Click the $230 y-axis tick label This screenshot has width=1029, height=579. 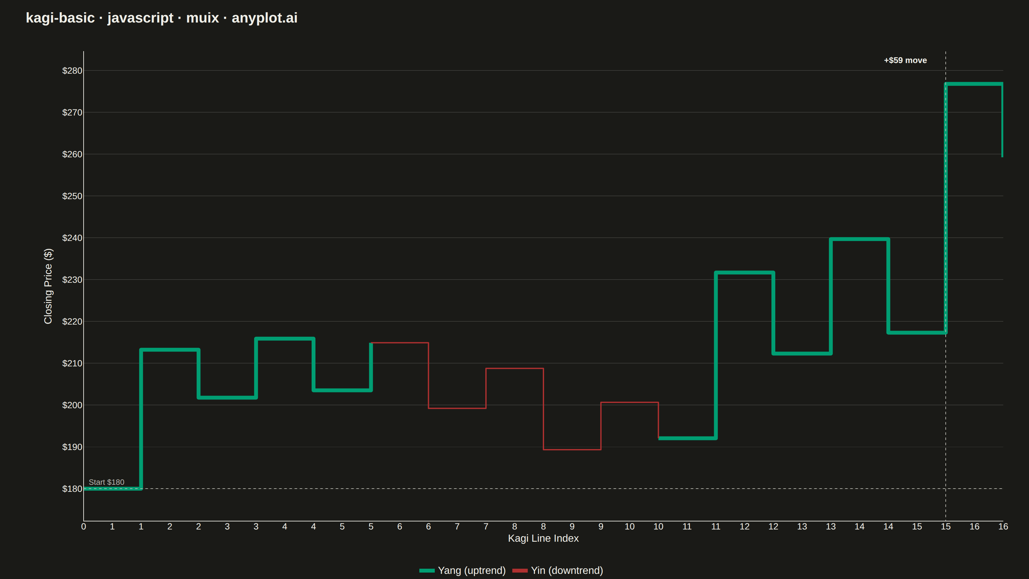72,280
